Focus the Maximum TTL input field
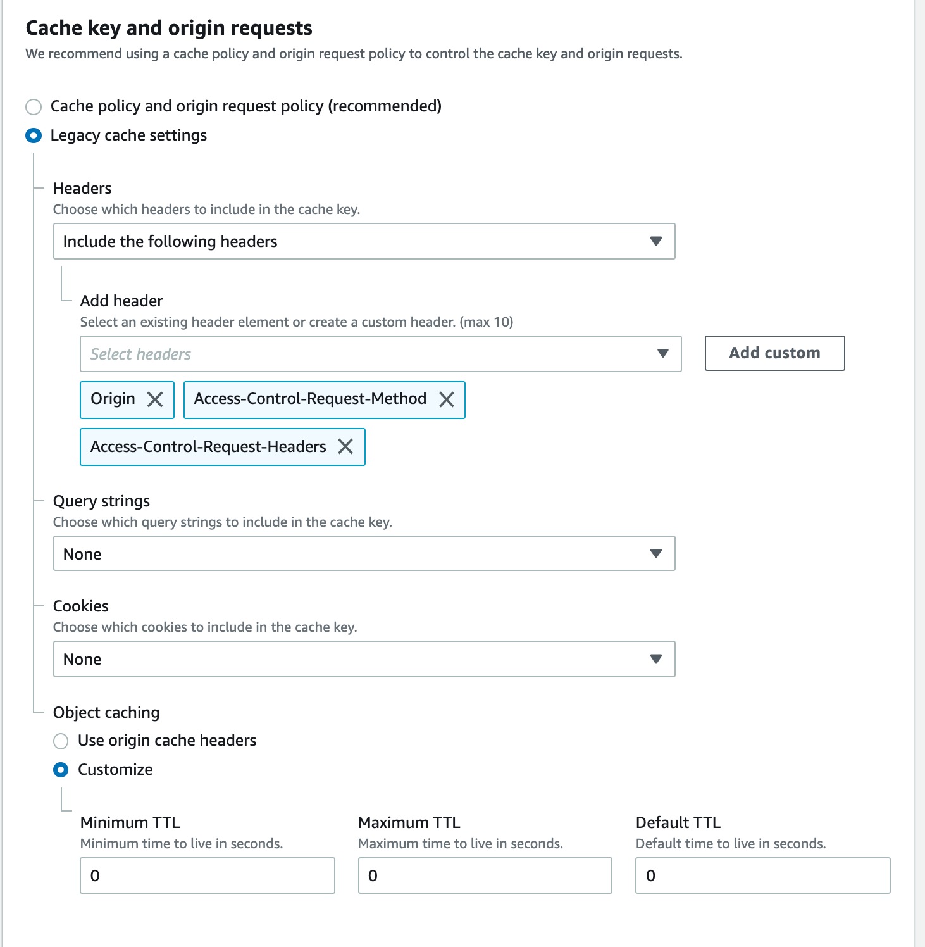The width and height of the screenshot is (925, 947). 485,875
